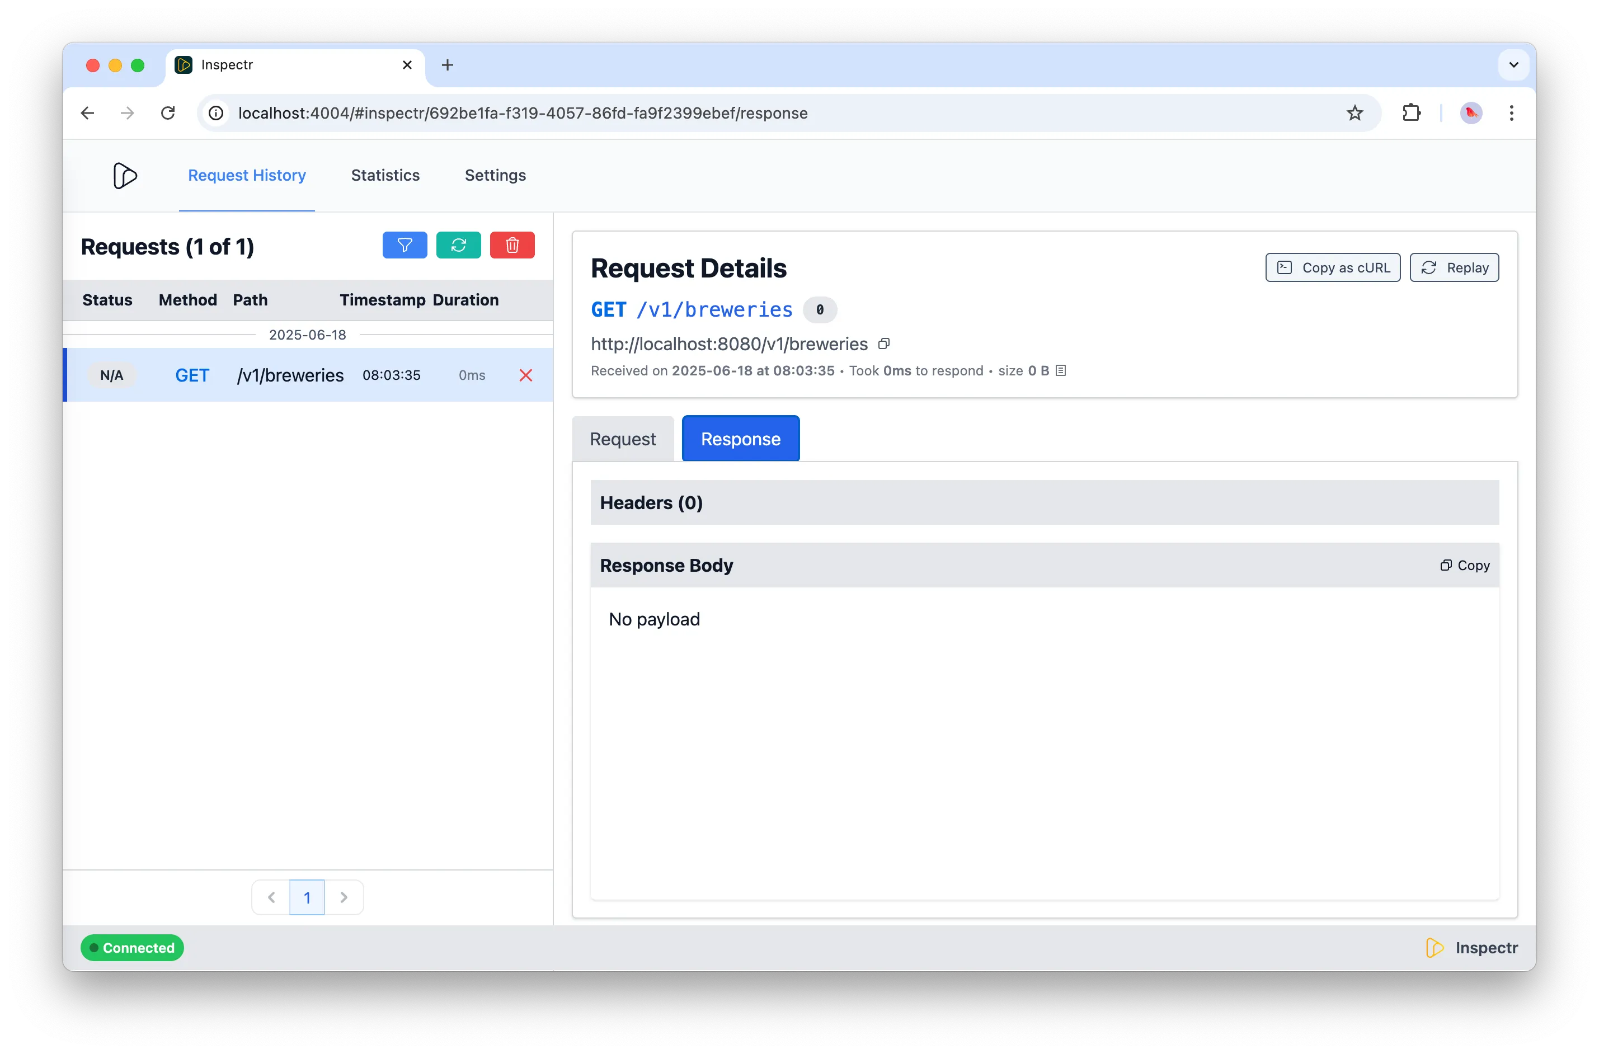Delete the /v1/breweries request with red X
This screenshot has width=1599, height=1054.
(525, 375)
